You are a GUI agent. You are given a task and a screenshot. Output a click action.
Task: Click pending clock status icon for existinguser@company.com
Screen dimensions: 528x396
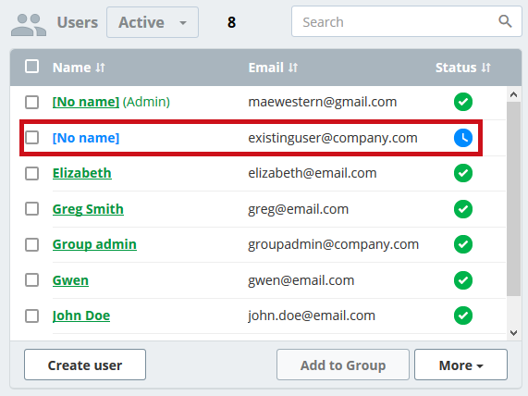tap(463, 138)
